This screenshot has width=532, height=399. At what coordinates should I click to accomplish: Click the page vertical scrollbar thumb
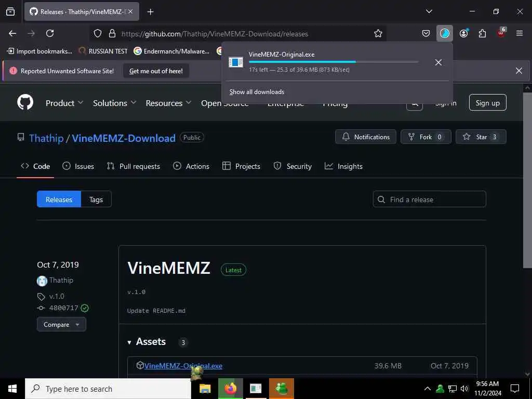point(527,180)
